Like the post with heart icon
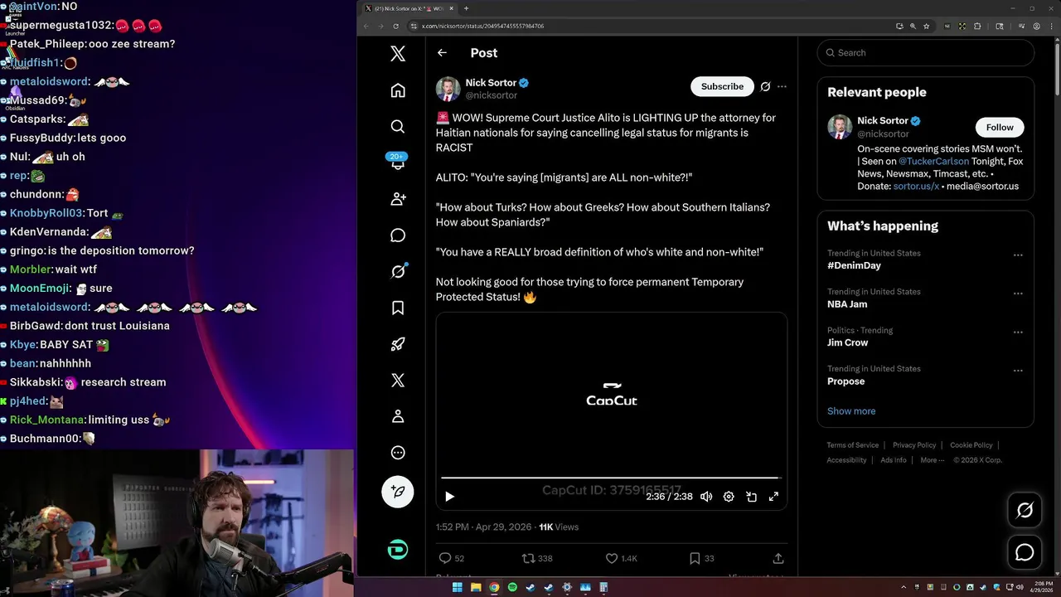 [611, 558]
